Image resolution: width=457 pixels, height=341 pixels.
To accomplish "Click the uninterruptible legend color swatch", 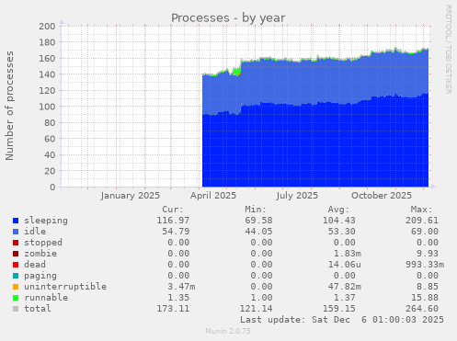I will click(16, 287).
